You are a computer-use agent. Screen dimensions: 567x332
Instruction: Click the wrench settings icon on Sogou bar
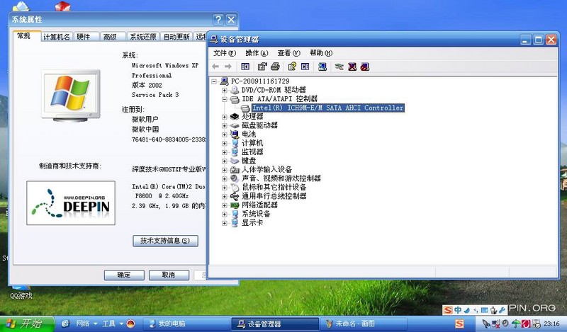(502, 310)
